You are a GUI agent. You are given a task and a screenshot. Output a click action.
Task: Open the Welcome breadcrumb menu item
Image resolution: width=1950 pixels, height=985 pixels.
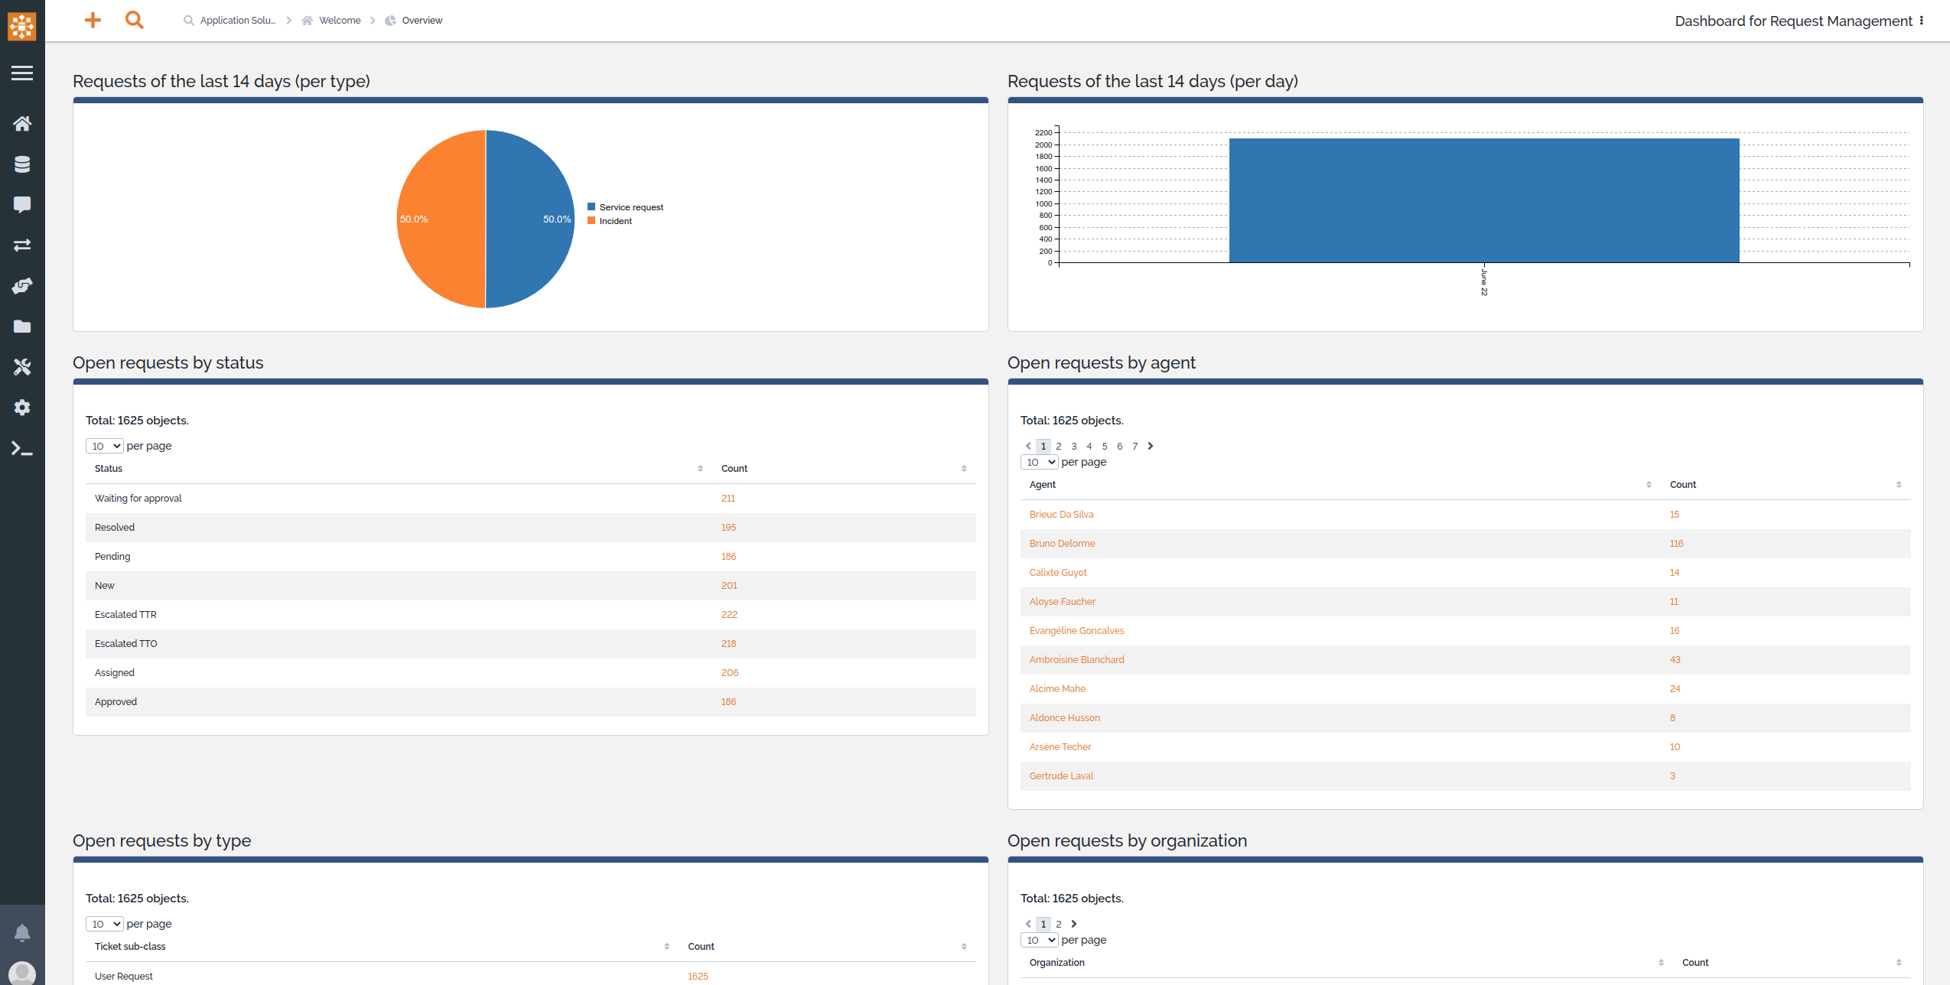pyautogui.click(x=339, y=20)
